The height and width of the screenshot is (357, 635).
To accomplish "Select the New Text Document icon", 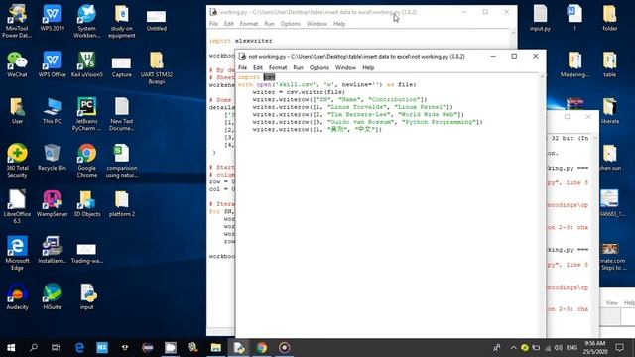I will pyautogui.click(x=121, y=114).
